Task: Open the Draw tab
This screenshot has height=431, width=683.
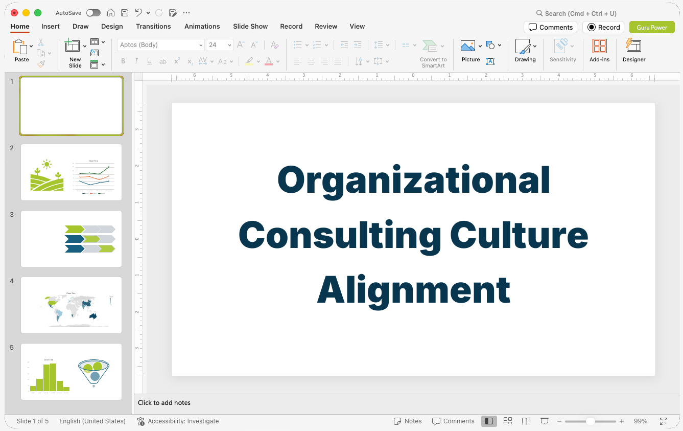Action: click(x=80, y=26)
